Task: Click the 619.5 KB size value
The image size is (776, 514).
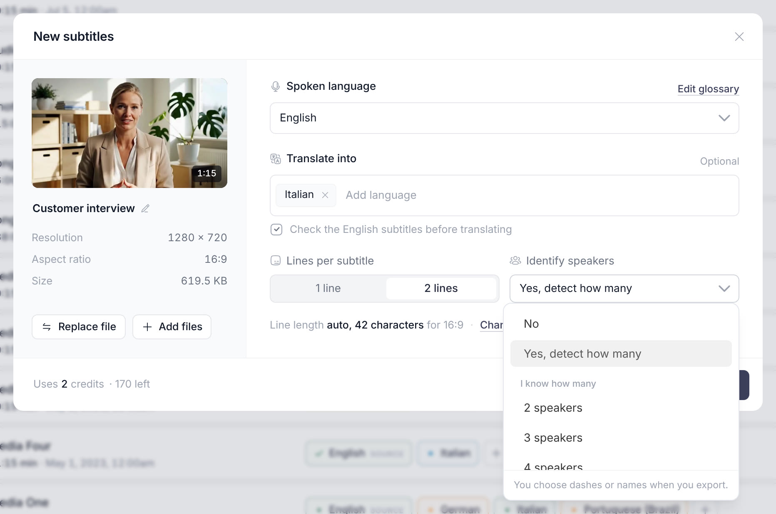Action: coord(204,281)
